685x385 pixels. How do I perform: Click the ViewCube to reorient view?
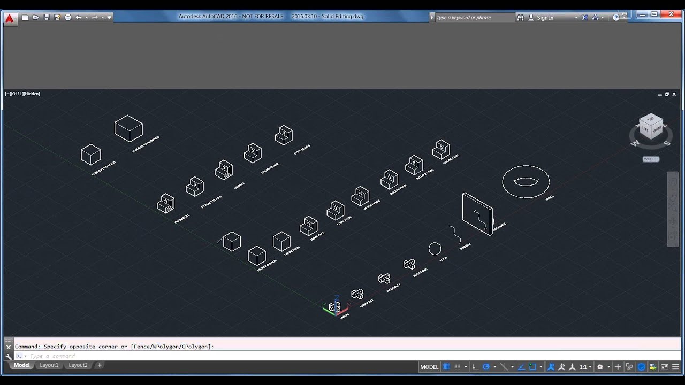click(651, 128)
